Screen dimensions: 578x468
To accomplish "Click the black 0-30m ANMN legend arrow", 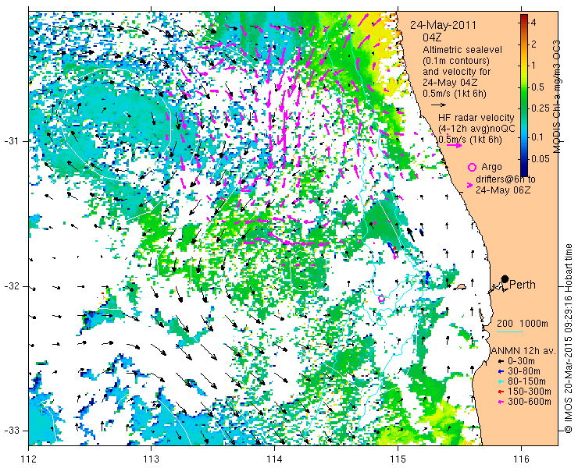I will point(501,362).
